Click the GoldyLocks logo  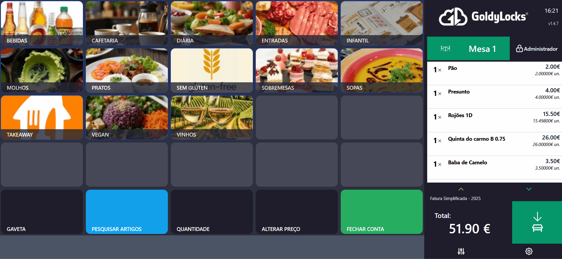click(483, 17)
